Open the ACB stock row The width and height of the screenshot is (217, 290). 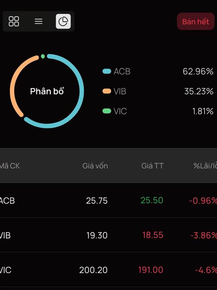(109, 200)
